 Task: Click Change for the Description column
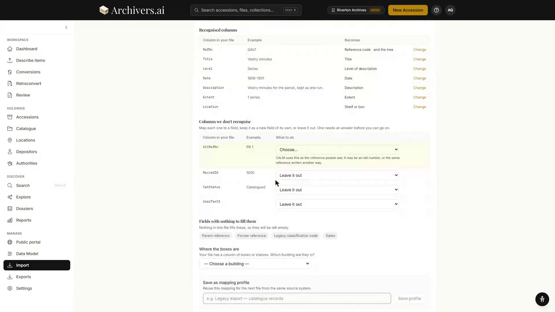tap(419, 88)
